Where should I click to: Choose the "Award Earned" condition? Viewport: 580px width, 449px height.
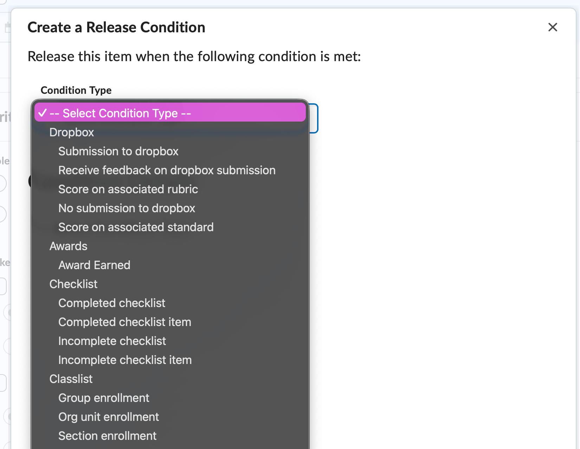click(94, 265)
